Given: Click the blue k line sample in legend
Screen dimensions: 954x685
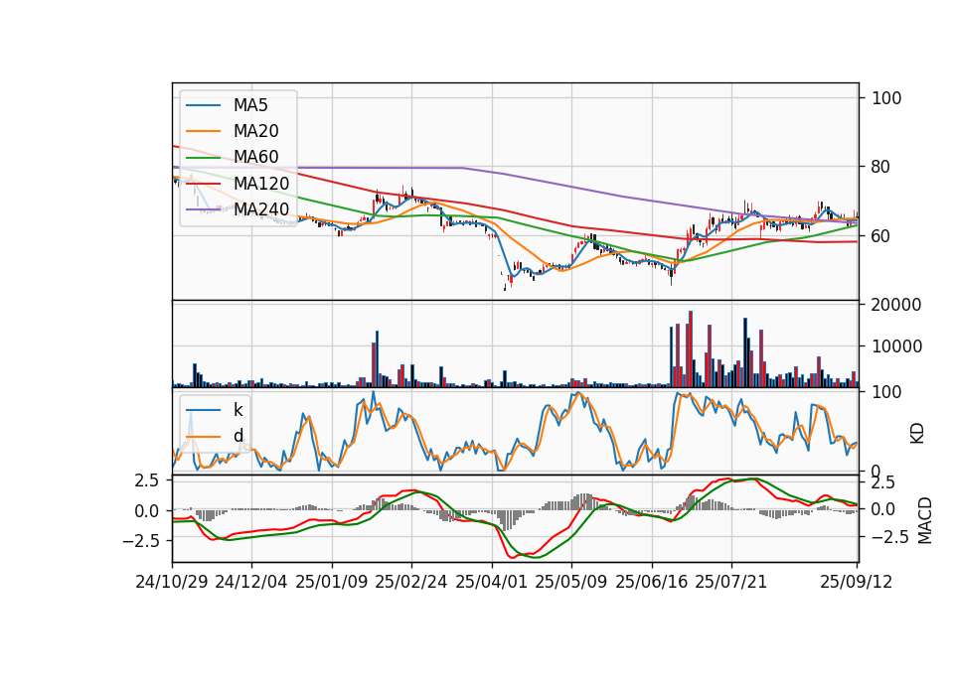Looking at the screenshot, I should click(204, 410).
